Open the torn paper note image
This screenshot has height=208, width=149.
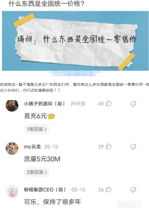(75, 41)
